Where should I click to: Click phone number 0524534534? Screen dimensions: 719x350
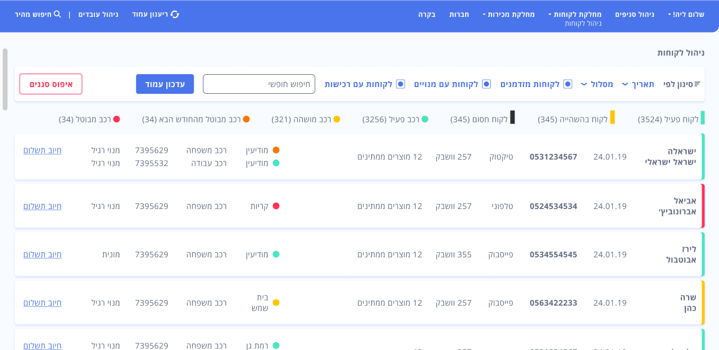click(x=553, y=206)
